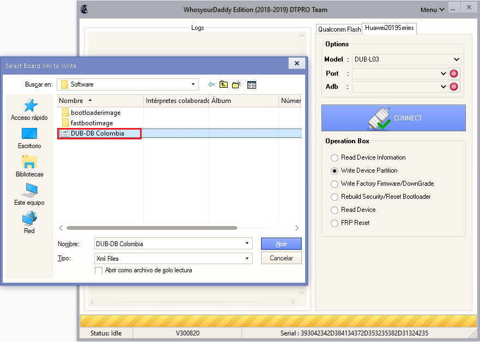Create a new folder with the toolbar icon

(x=236, y=84)
